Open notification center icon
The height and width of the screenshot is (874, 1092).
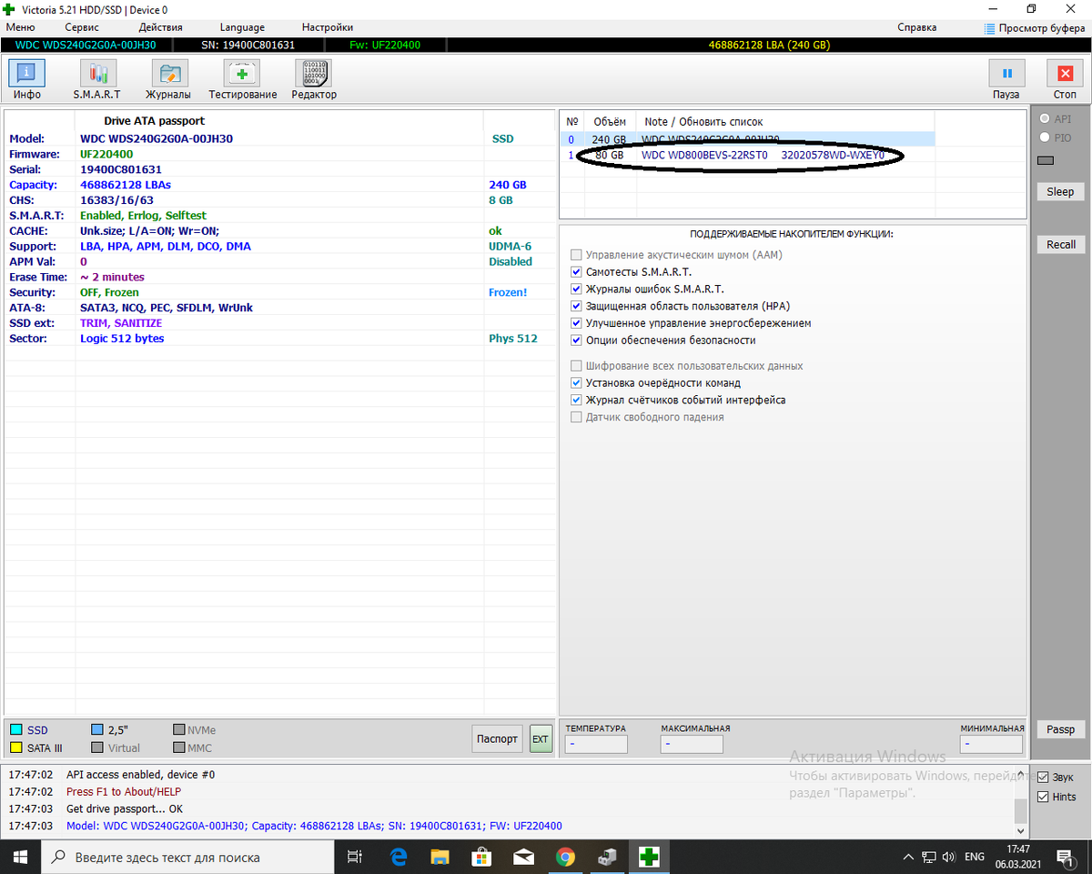pos(1063,857)
